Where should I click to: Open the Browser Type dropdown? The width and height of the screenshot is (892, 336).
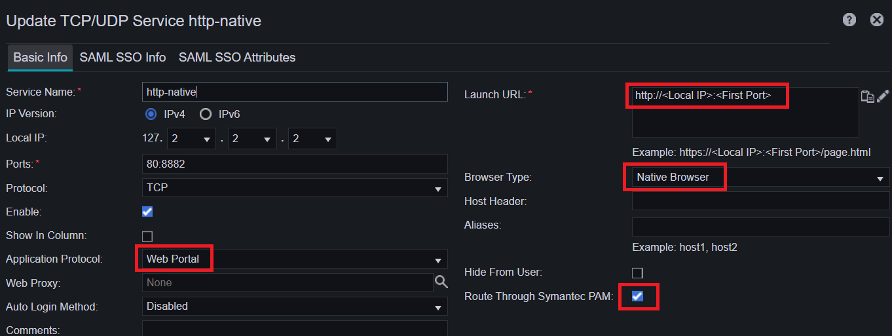click(x=760, y=177)
